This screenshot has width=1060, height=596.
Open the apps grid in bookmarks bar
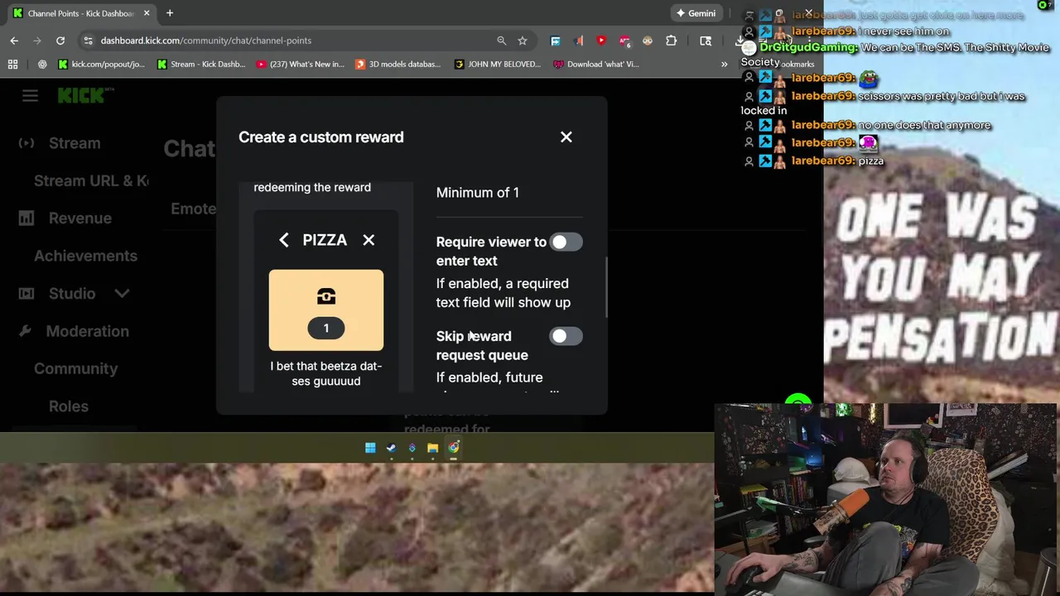[x=12, y=64]
